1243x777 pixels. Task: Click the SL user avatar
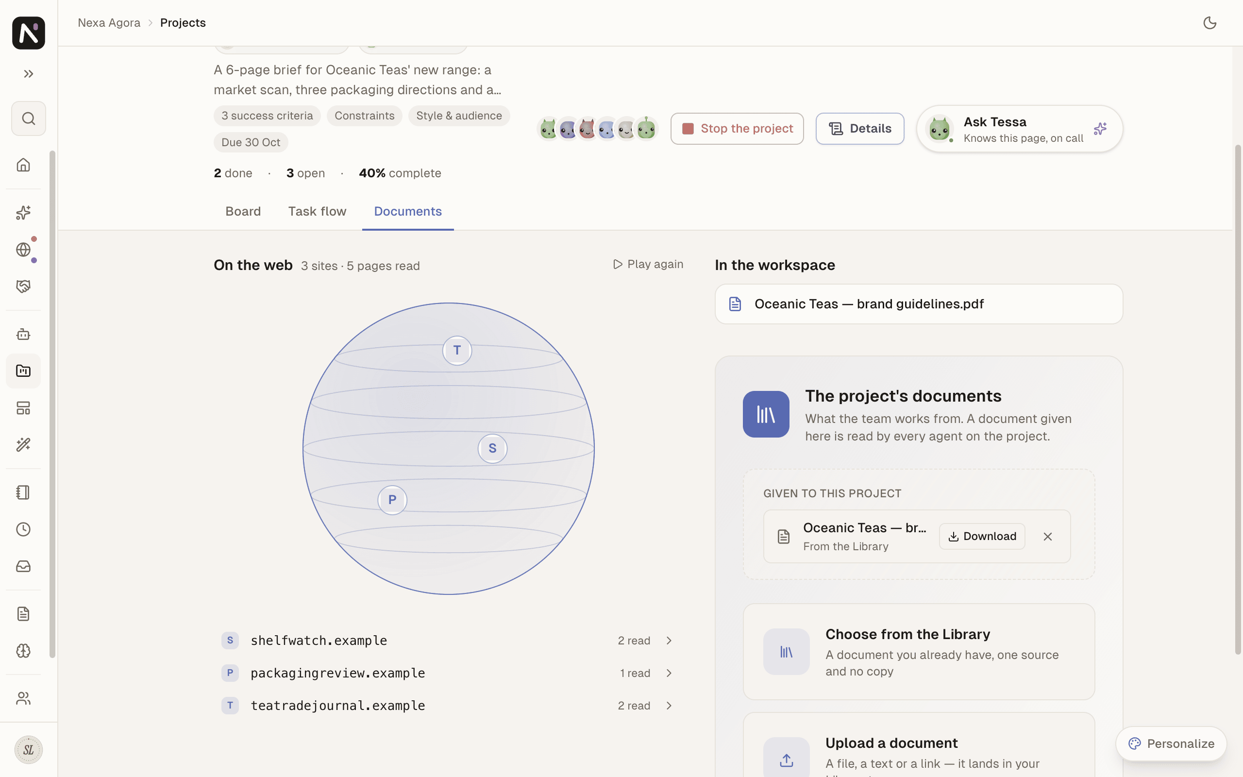28,750
